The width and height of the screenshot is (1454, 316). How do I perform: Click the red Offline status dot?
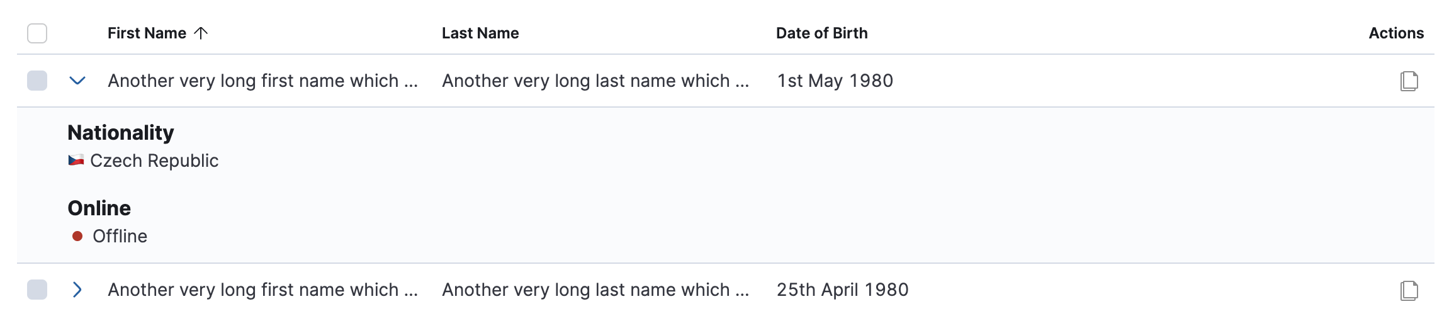tap(77, 236)
